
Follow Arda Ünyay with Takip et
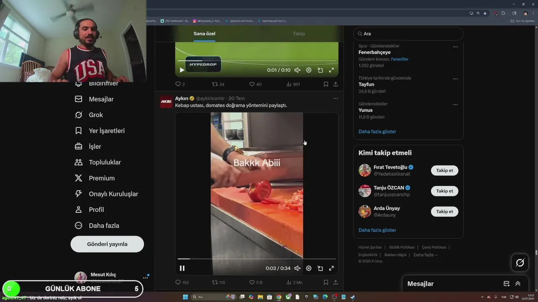[x=445, y=212]
